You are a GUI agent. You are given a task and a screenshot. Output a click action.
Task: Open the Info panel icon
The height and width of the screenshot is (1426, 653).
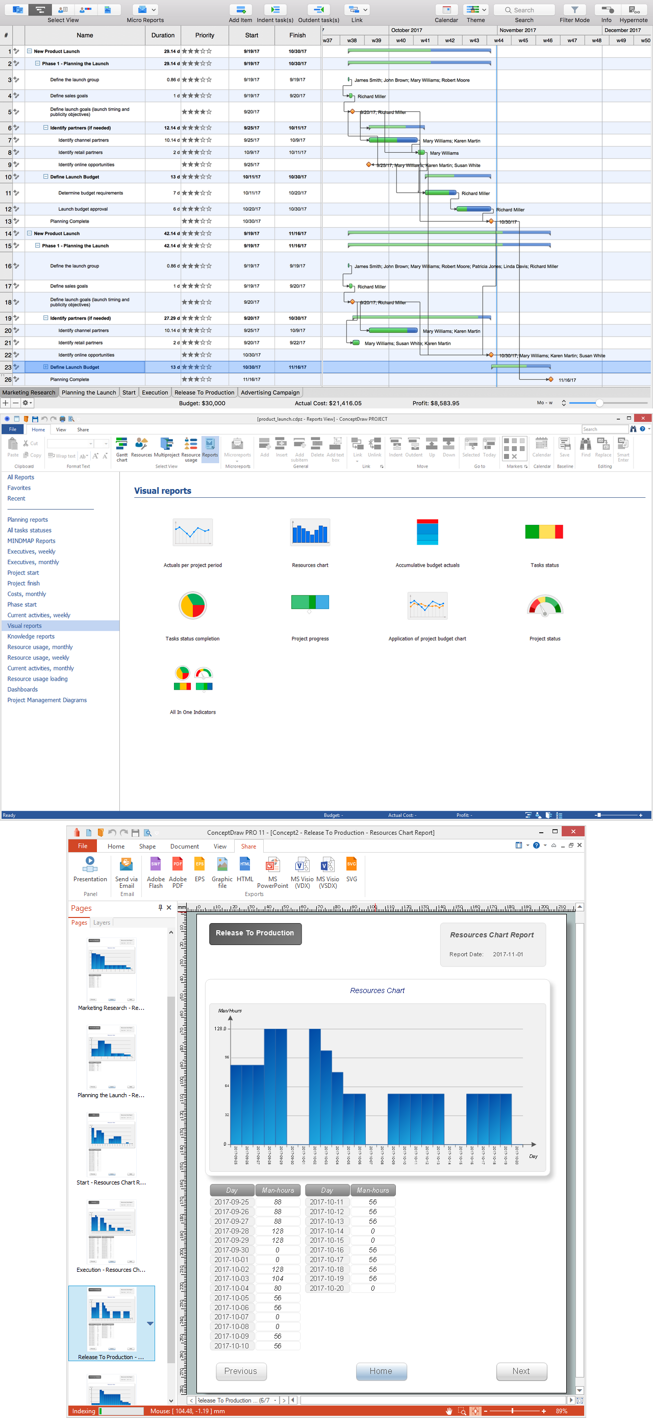click(x=607, y=10)
